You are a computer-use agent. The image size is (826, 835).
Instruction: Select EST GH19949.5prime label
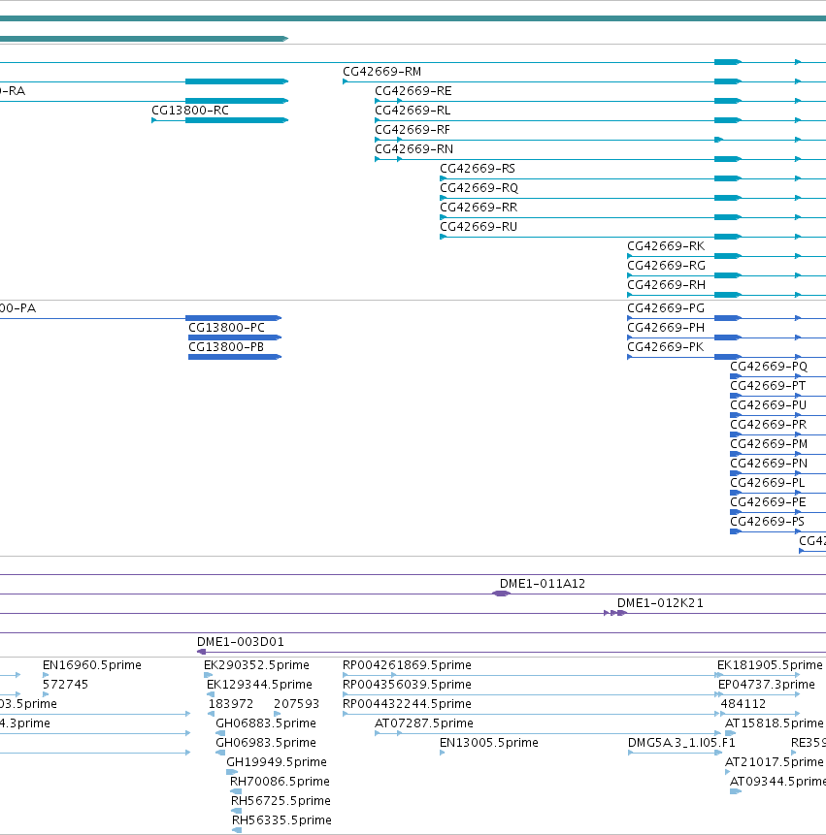[x=277, y=762]
